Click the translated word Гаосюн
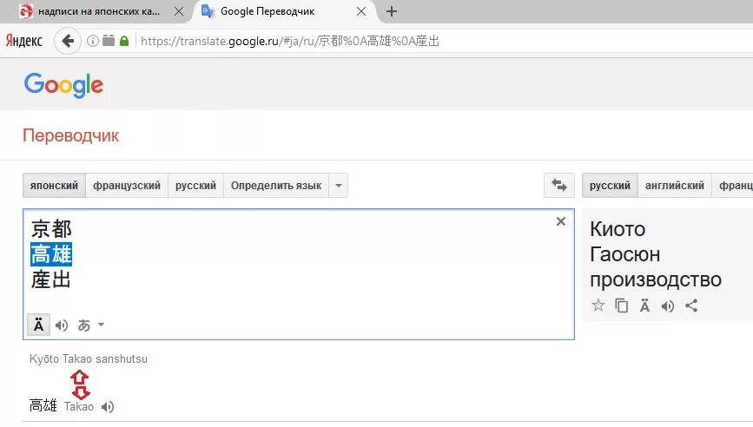Viewport: 753px width, 427px height. pos(624,255)
